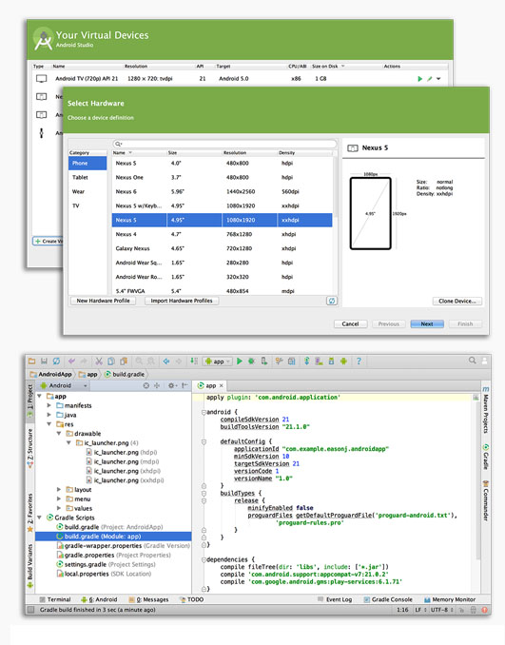Click the Sync Project with Gradle icon
Viewport: 505px width, 645px height.
click(307, 362)
